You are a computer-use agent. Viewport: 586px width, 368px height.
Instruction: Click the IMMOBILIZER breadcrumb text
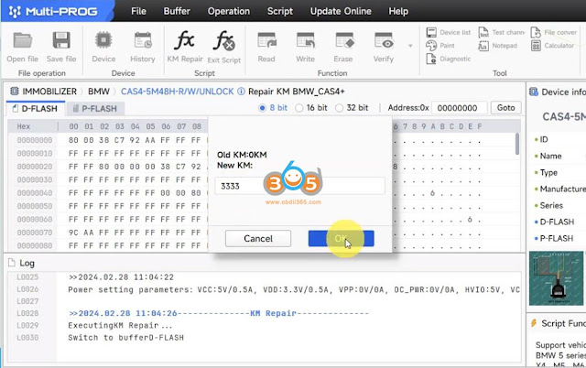[x=49, y=92]
